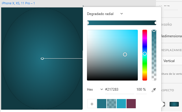182x112 pixels.
Task: Click the alpha slider handle at top
Action: [x=154, y=30]
